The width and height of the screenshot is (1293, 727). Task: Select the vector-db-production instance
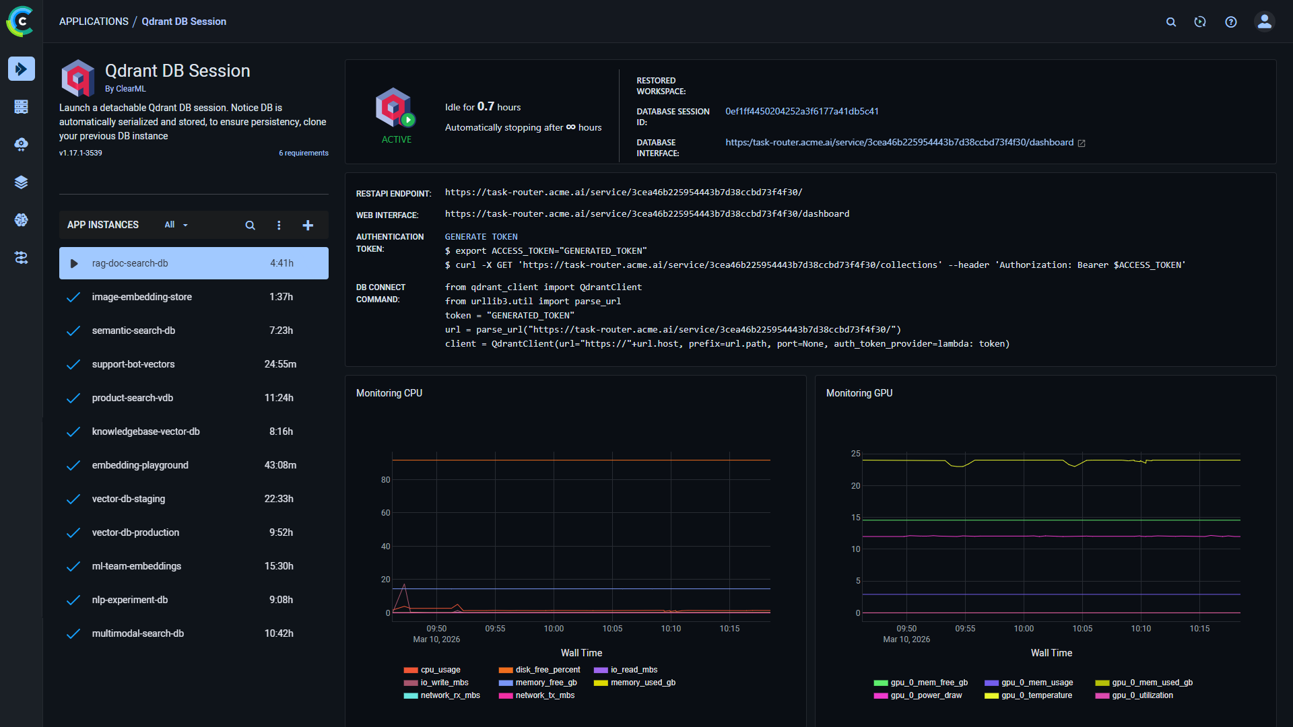tap(194, 532)
